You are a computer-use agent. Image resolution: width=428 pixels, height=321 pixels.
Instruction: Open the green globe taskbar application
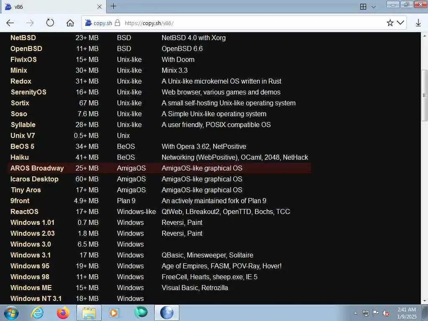pos(140,313)
